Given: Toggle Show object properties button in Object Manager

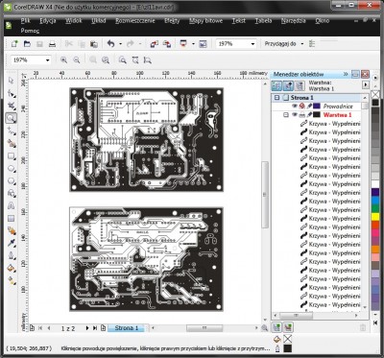Looking at the screenshot, I should point(276,85).
